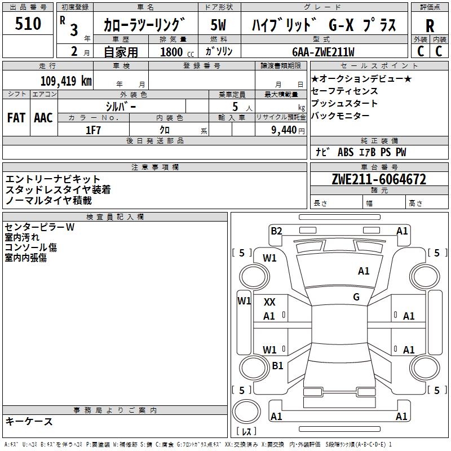Click the inspector remark センターピラーW
The height and width of the screenshot is (451, 451).
[x=39, y=227]
